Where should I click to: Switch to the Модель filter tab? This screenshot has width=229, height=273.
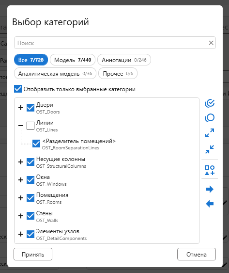point(73,60)
